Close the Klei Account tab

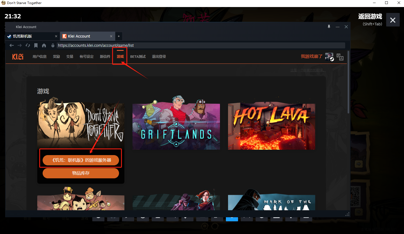111,36
